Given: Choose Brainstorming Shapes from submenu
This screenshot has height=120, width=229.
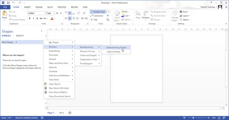Looking at the screenshot, I should click(116, 48).
